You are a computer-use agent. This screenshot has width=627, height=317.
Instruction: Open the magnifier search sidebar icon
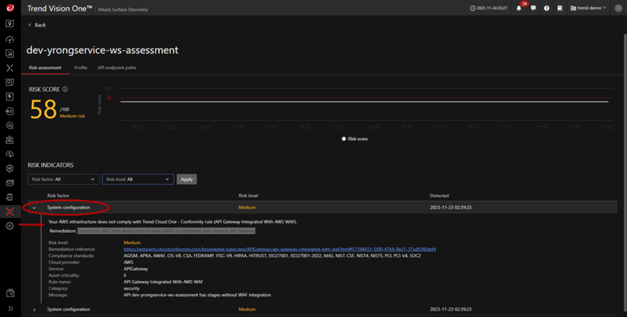click(x=10, y=125)
